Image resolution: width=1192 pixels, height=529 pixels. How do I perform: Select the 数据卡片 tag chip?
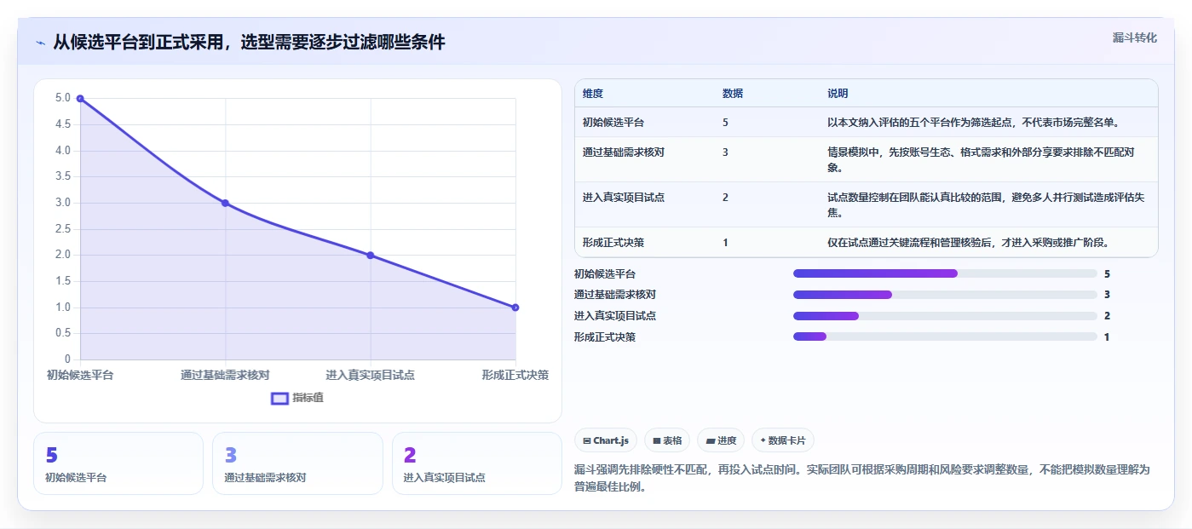click(783, 440)
